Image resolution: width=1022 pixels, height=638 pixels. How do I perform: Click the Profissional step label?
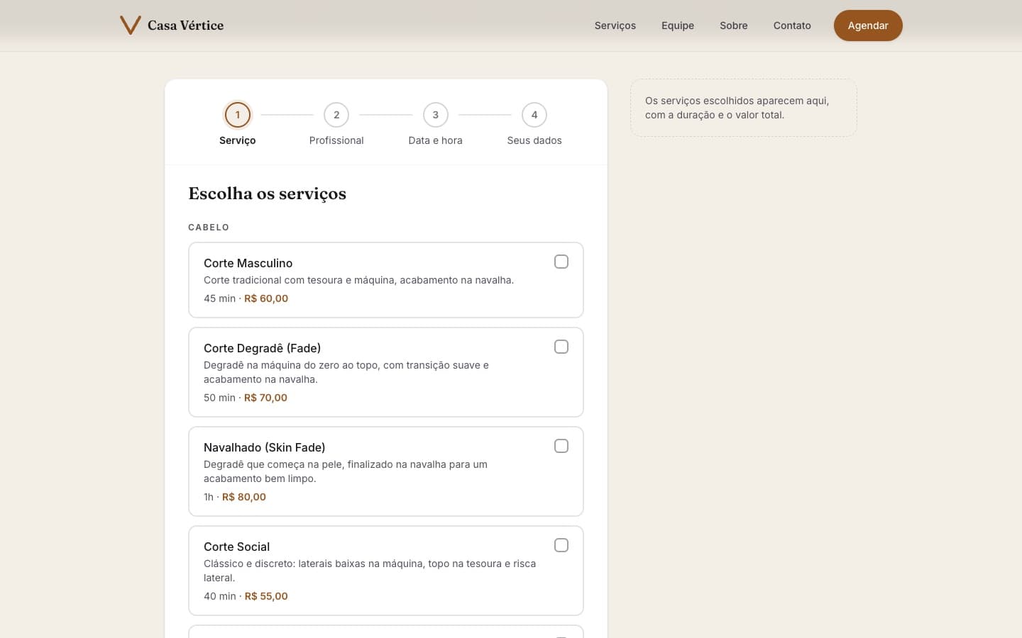tap(336, 140)
